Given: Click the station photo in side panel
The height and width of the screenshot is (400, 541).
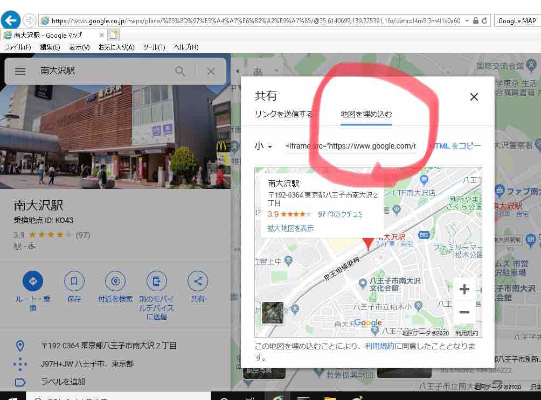Looking at the screenshot, I should (x=115, y=137).
